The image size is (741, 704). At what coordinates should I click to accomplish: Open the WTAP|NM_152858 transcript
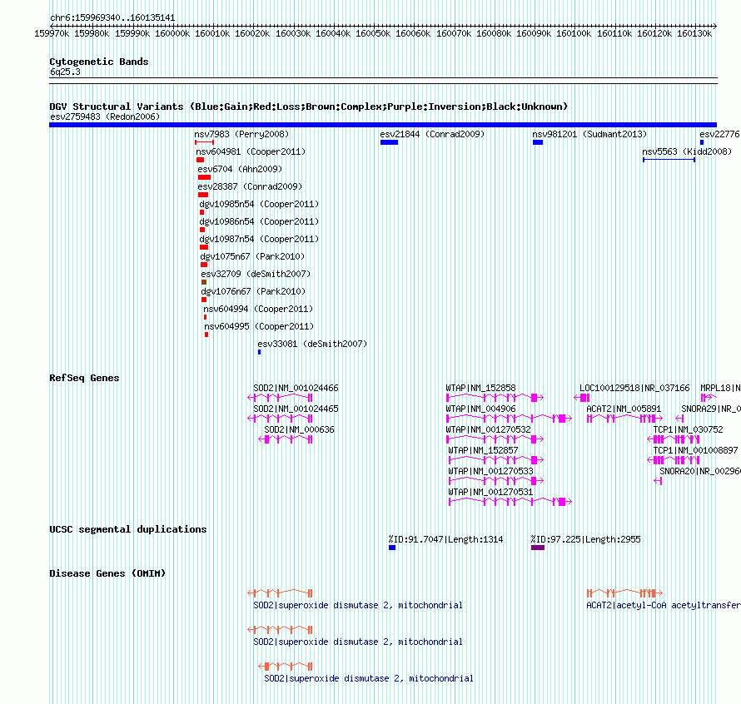(495, 398)
